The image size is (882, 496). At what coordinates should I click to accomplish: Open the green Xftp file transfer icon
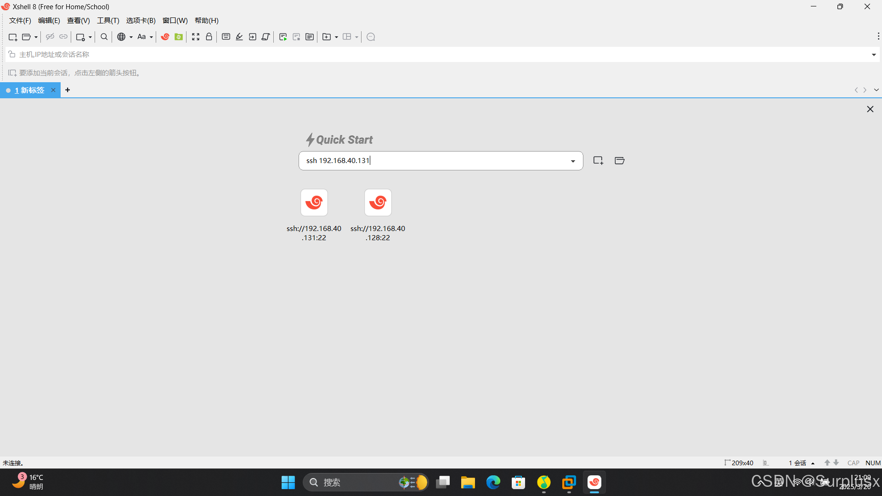pos(179,37)
